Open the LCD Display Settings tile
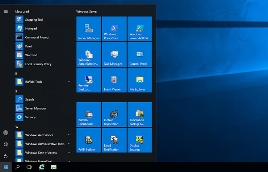Image resolution: width=268 pixels, height=172 pixels. tap(140, 140)
